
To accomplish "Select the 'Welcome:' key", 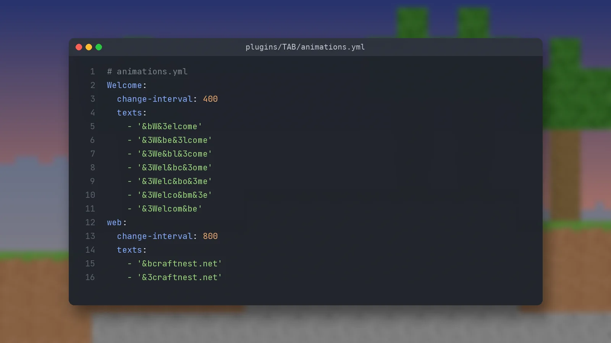I will point(127,85).
